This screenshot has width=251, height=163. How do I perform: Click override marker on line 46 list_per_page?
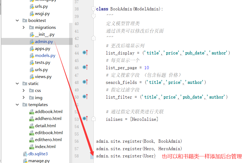click(x=85, y=67)
